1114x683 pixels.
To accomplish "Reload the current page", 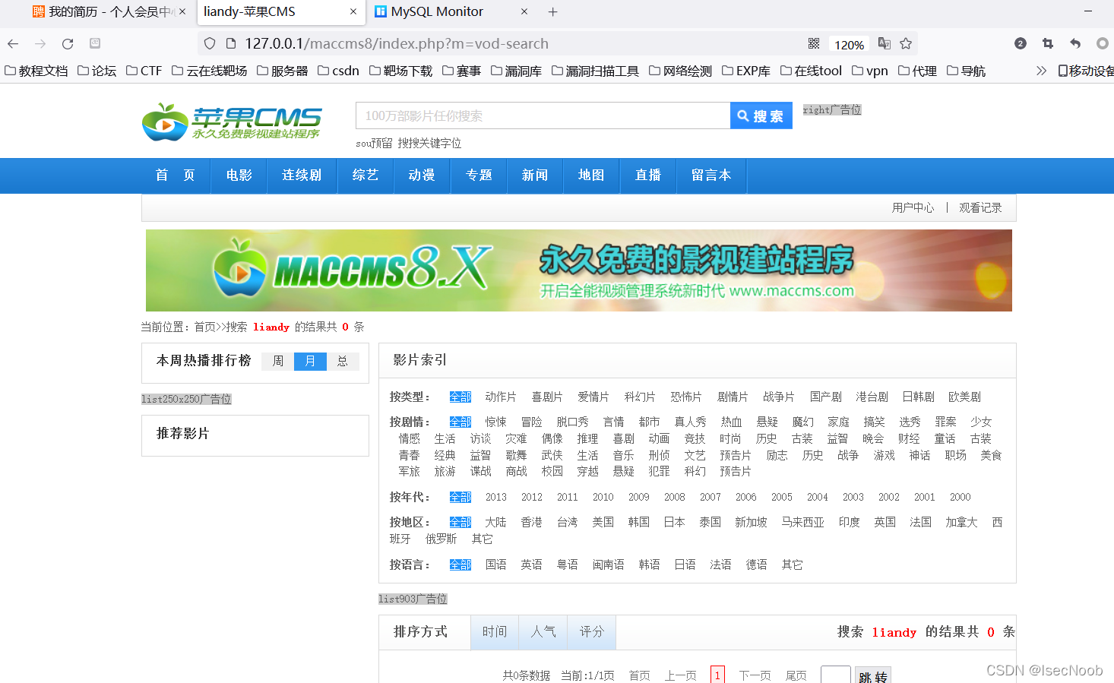I will (67, 43).
